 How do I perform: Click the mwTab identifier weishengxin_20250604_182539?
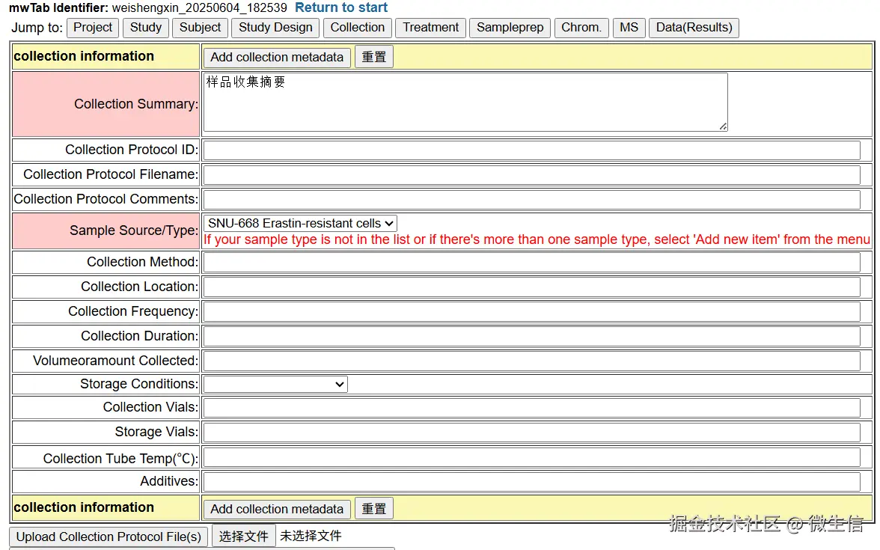pos(199,7)
